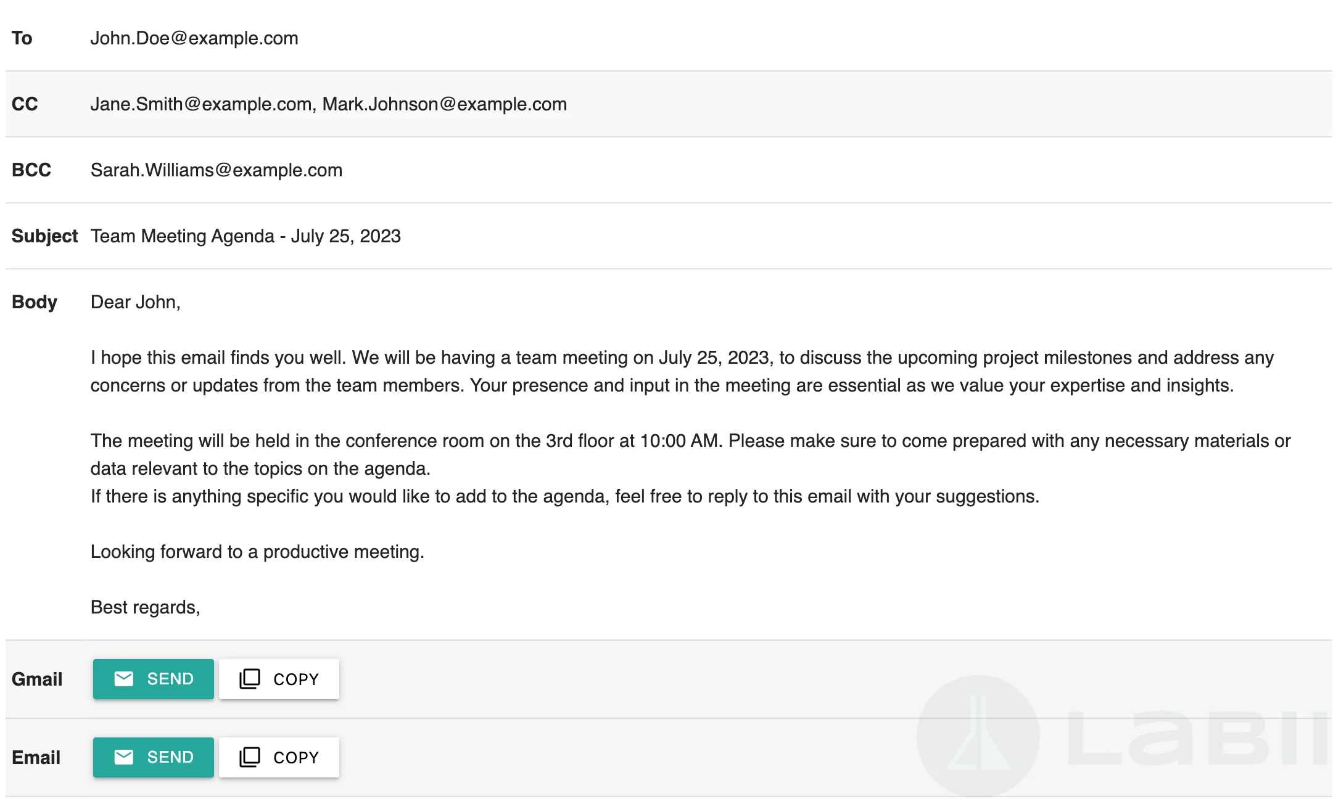
Task: Click the copy icon in the Gmail row
Action: [250, 679]
